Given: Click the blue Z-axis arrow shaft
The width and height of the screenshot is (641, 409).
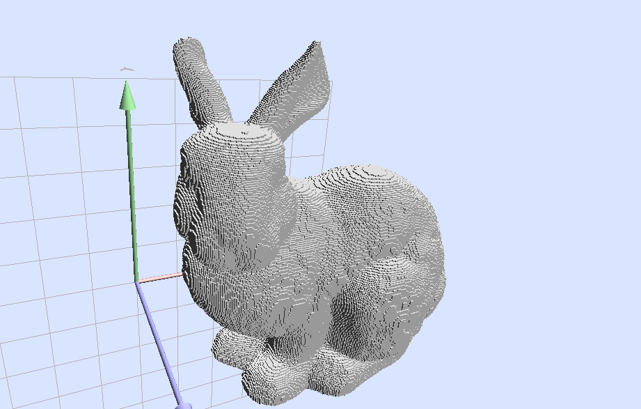Looking at the screenshot, I should (159, 343).
